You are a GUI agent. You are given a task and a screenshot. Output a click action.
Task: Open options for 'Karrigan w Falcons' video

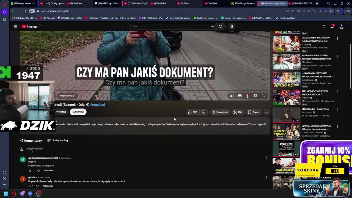coord(337,56)
